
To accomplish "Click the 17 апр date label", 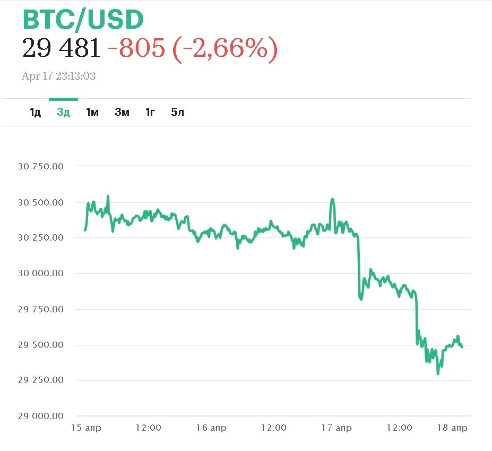I will [336, 428].
